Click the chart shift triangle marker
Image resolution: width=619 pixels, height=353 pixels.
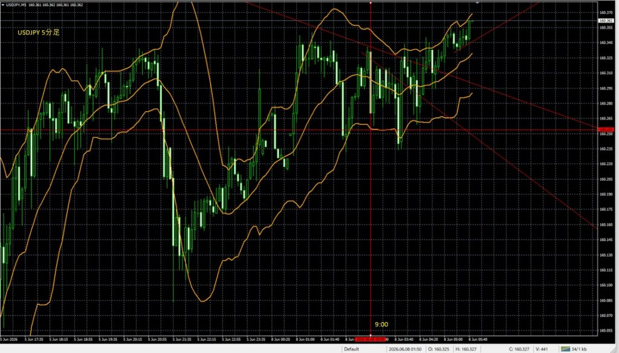click(x=478, y=2)
